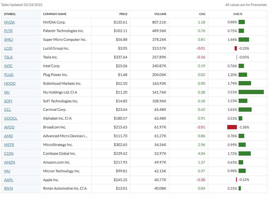Select the Super Micro Computer Inc. name

pos(65,39)
